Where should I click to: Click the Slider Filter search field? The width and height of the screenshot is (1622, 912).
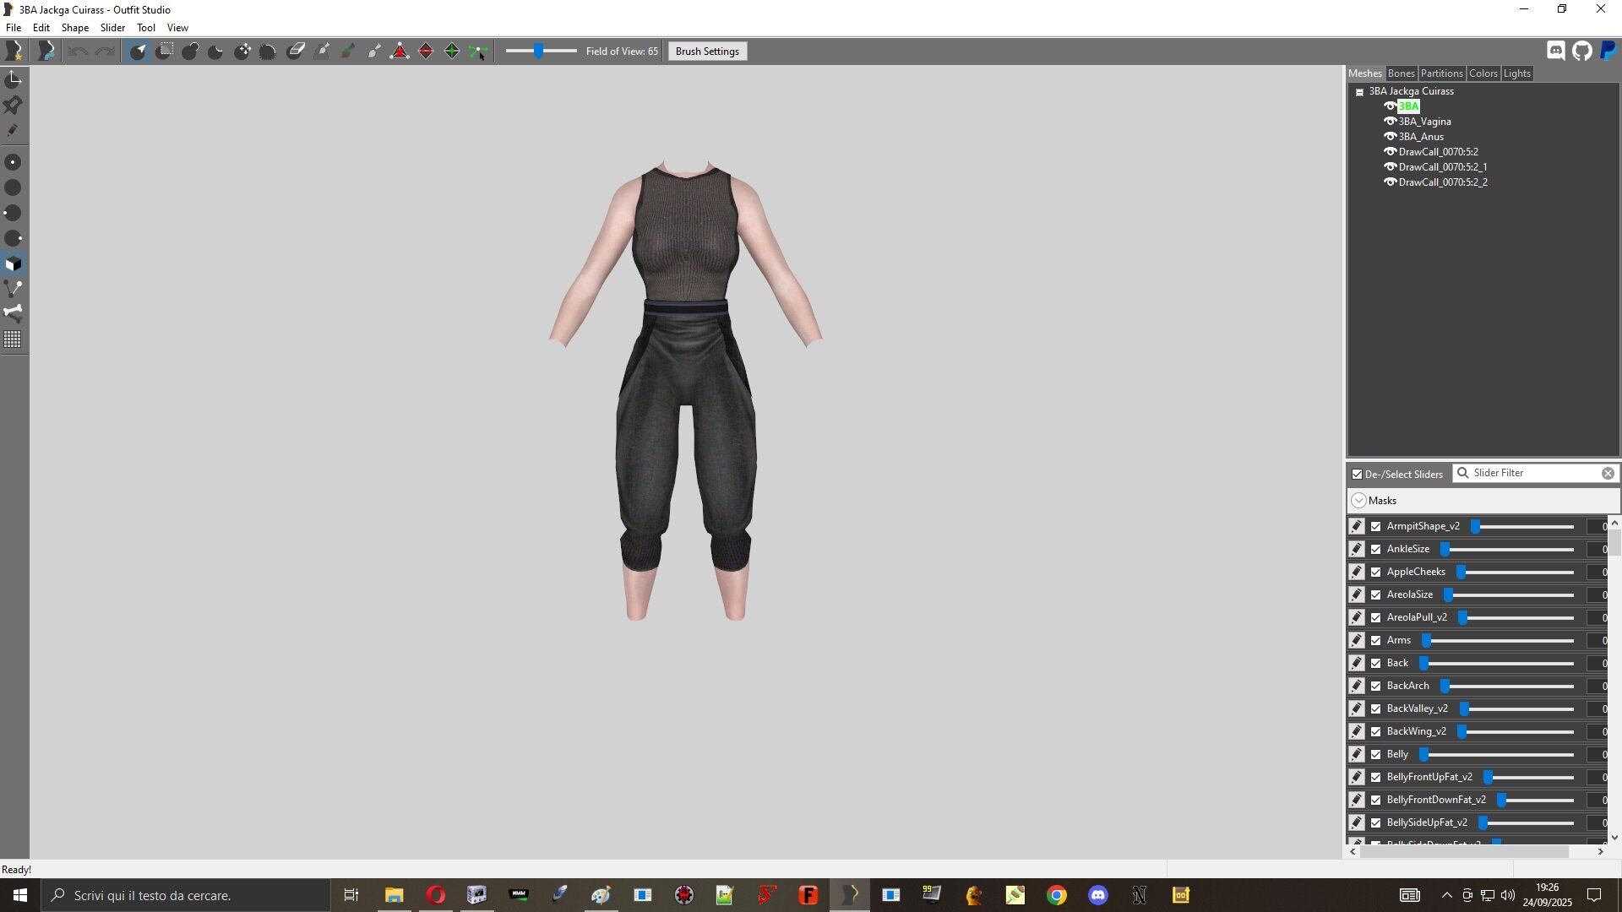(x=1535, y=473)
